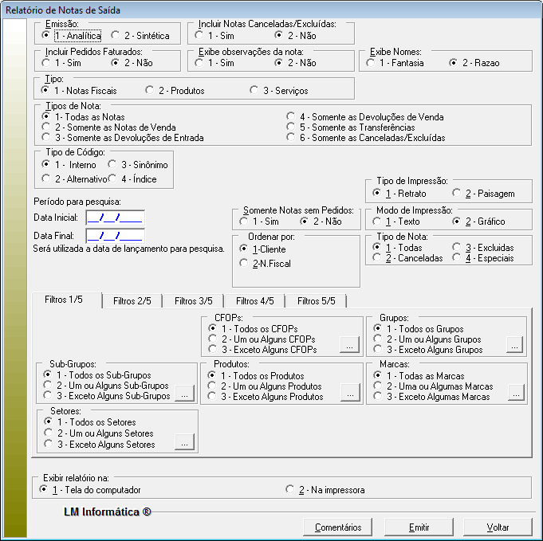
Task: Set Ordenar por to '2-N.Fiscal'
Action: [x=244, y=263]
